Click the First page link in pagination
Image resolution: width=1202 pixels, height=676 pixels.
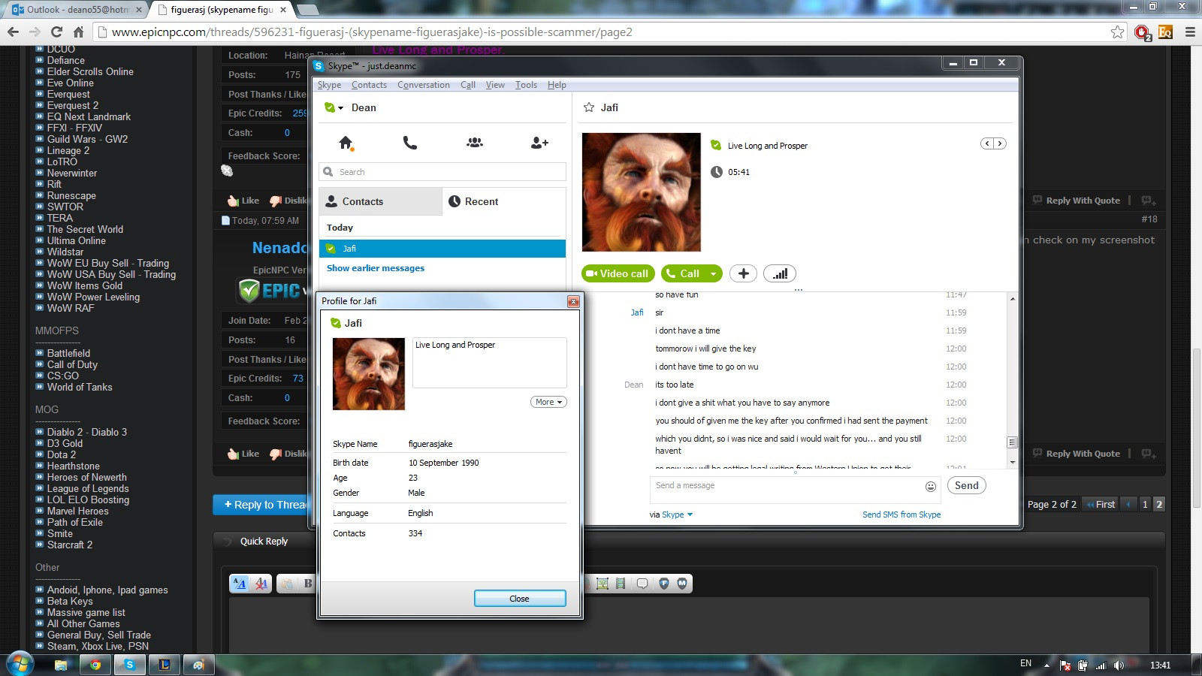1101,504
